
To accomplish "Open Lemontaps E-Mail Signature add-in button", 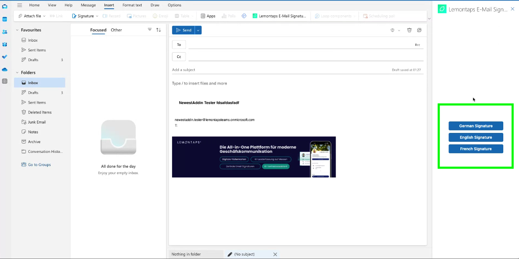I will pos(279,16).
